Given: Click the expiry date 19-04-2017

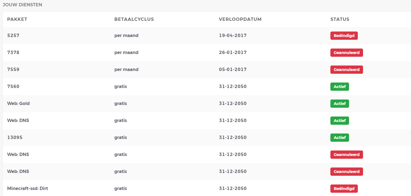Looking at the screenshot, I should pos(233,35).
